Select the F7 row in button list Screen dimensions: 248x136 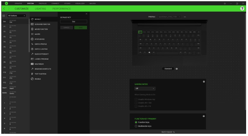pos(15,57)
